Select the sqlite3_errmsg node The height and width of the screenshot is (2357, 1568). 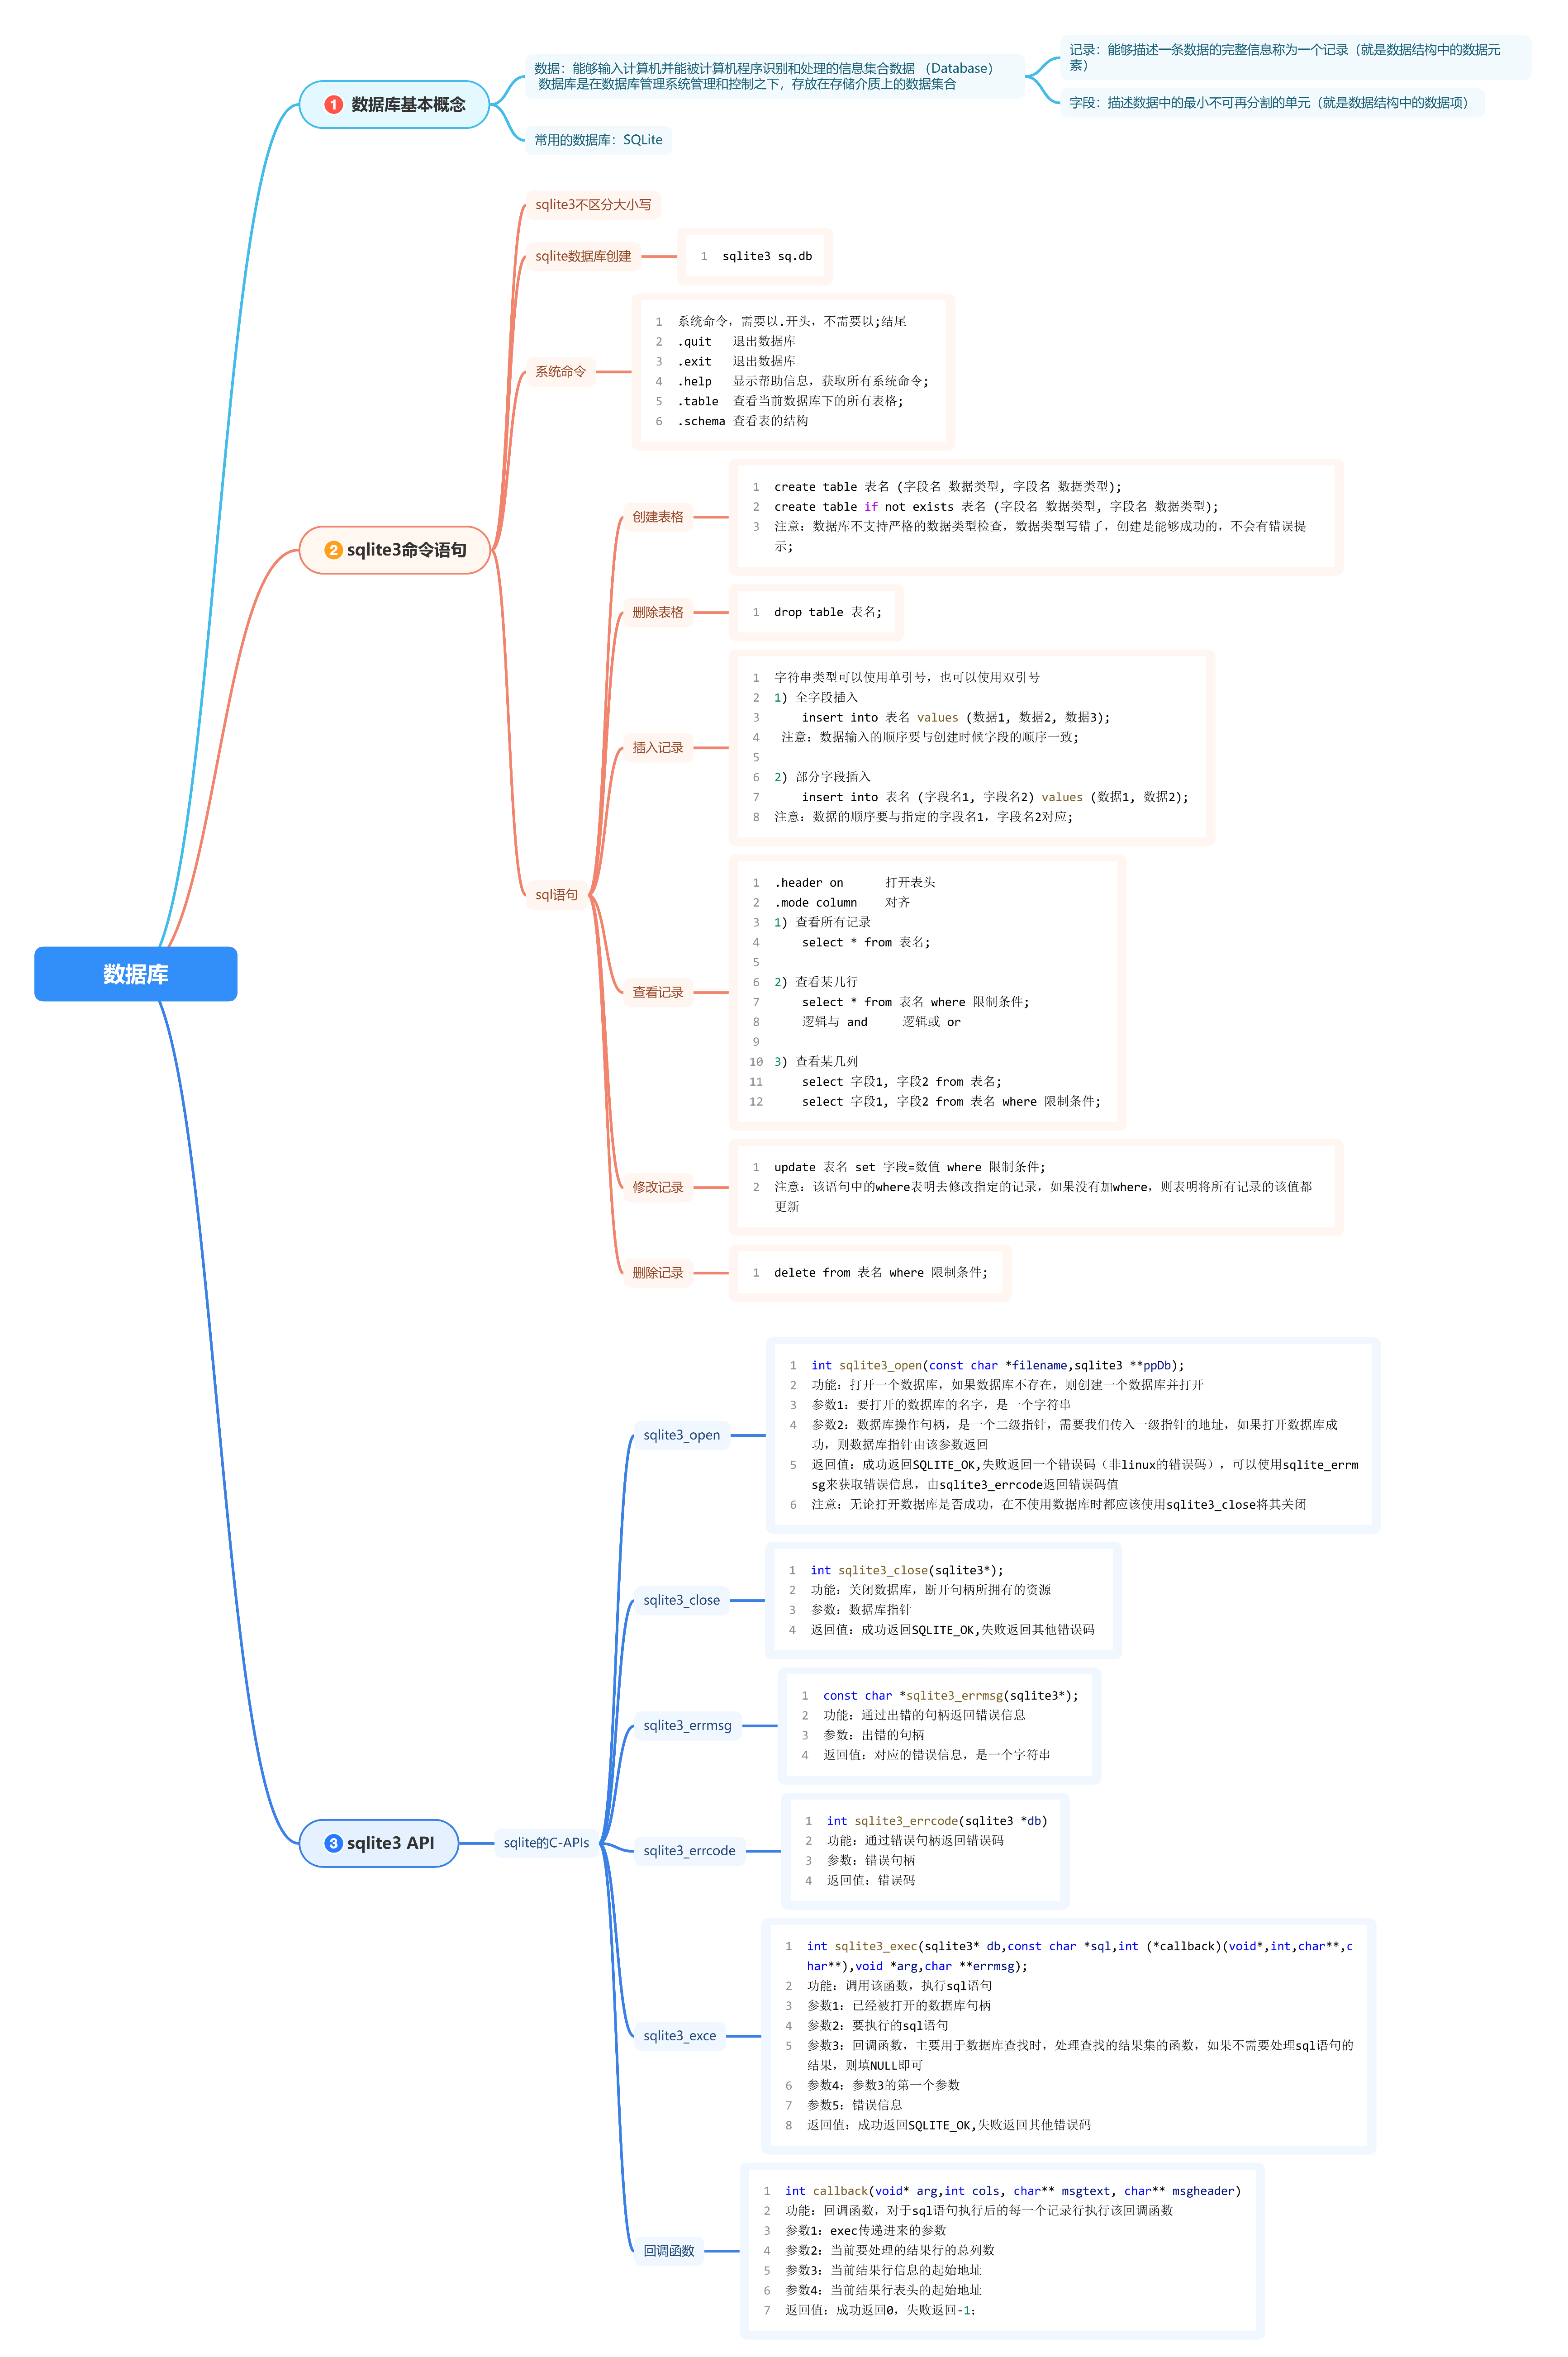click(x=687, y=1725)
